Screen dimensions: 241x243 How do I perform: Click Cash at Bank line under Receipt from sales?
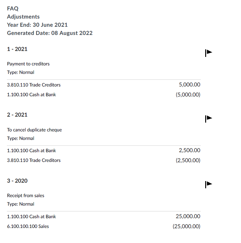31,217
